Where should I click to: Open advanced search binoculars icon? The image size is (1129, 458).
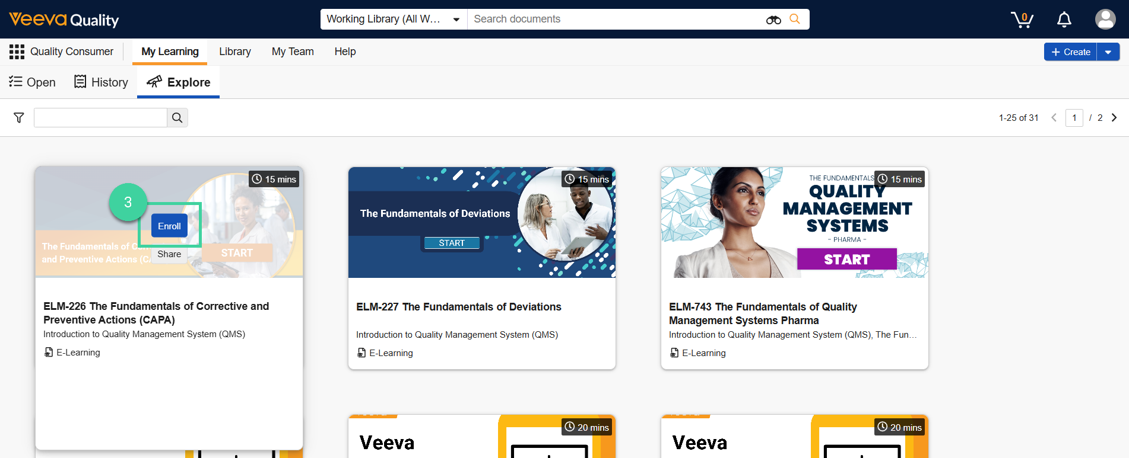click(773, 20)
